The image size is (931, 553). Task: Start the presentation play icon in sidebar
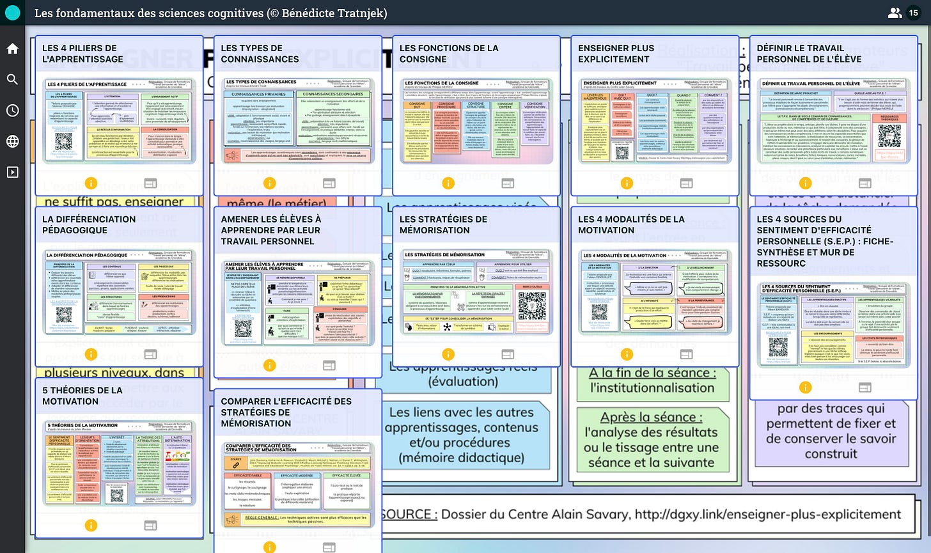click(x=12, y=172)
